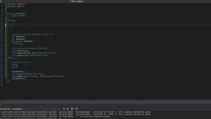This screenshot has height=119, width=211.
Task: Click the find message in code icon
Action: (x=59, y=109)
